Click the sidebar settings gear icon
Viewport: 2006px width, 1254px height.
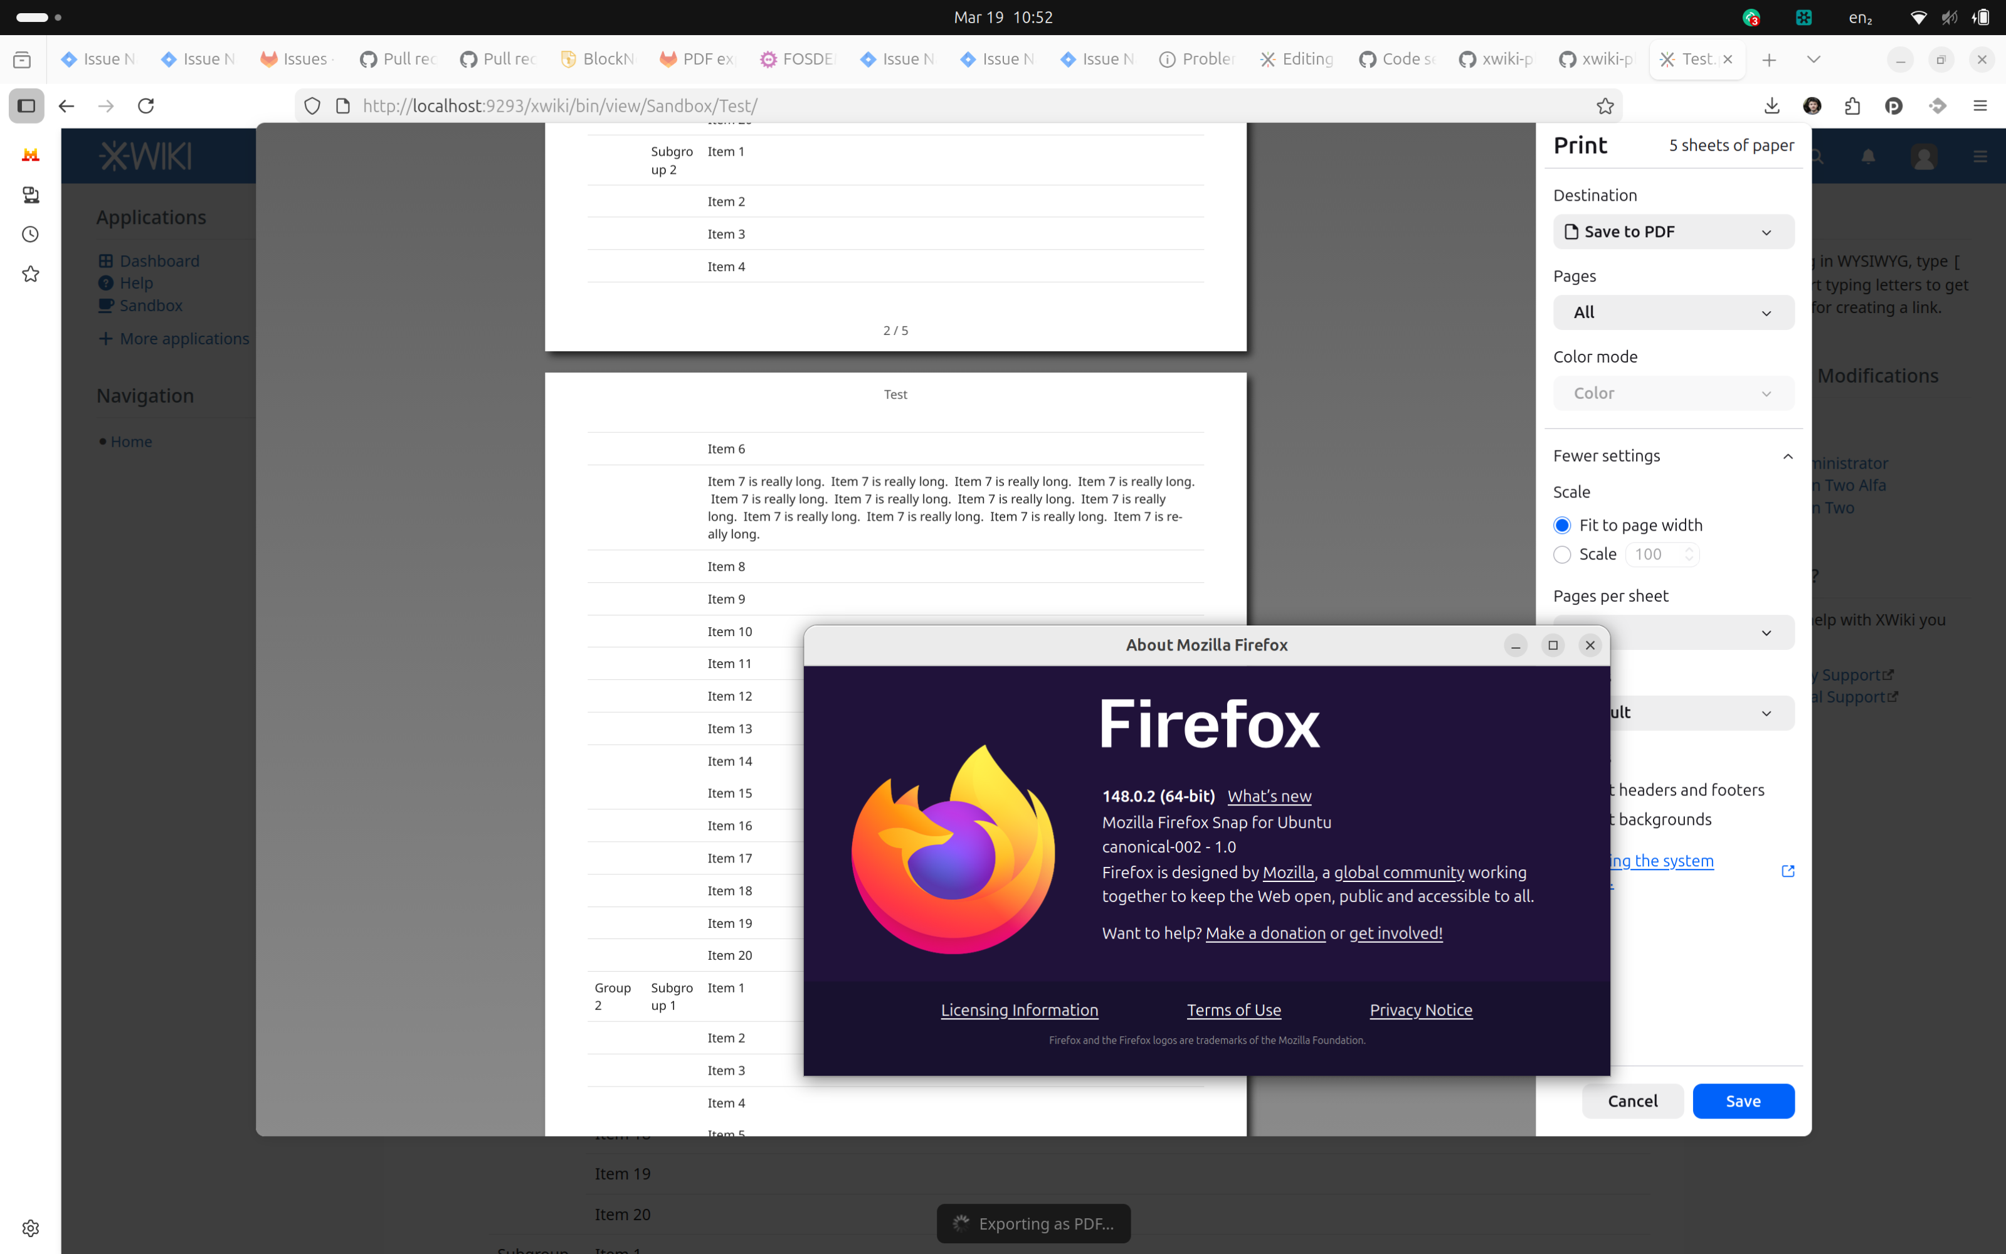point(31,1228)
